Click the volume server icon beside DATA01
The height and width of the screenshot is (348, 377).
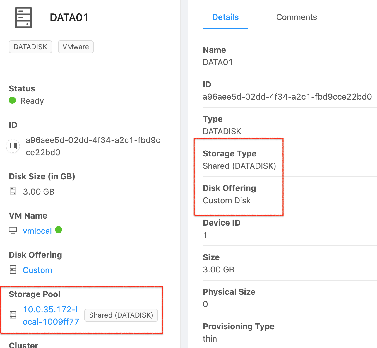point(23,18)
